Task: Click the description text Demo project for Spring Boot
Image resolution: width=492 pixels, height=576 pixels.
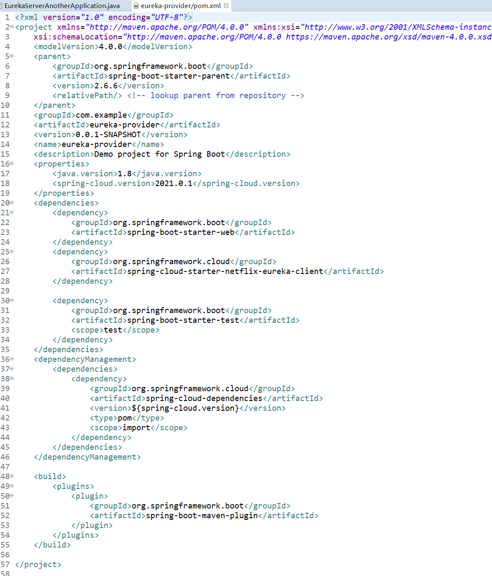Action: [160, 154]
